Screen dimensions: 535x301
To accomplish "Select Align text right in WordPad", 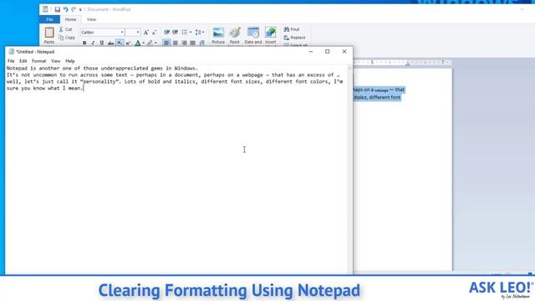I will click(184, 43).
